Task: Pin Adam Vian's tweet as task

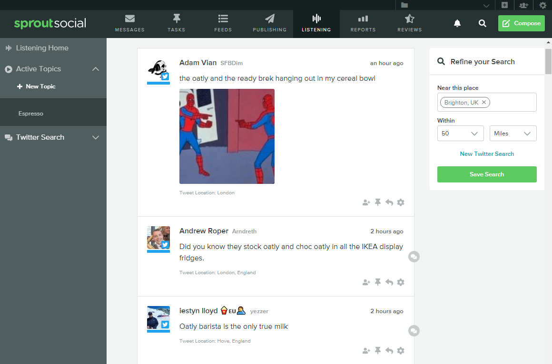Action: tap(378, 202)
